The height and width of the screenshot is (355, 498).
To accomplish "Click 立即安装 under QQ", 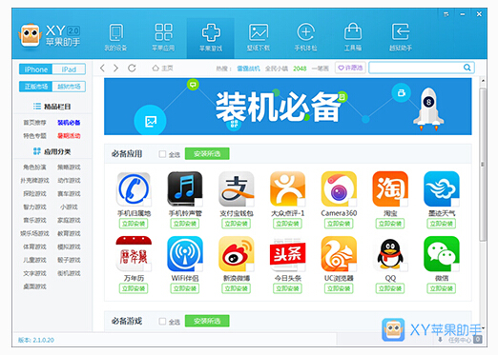I will click(x=390, y=288).
